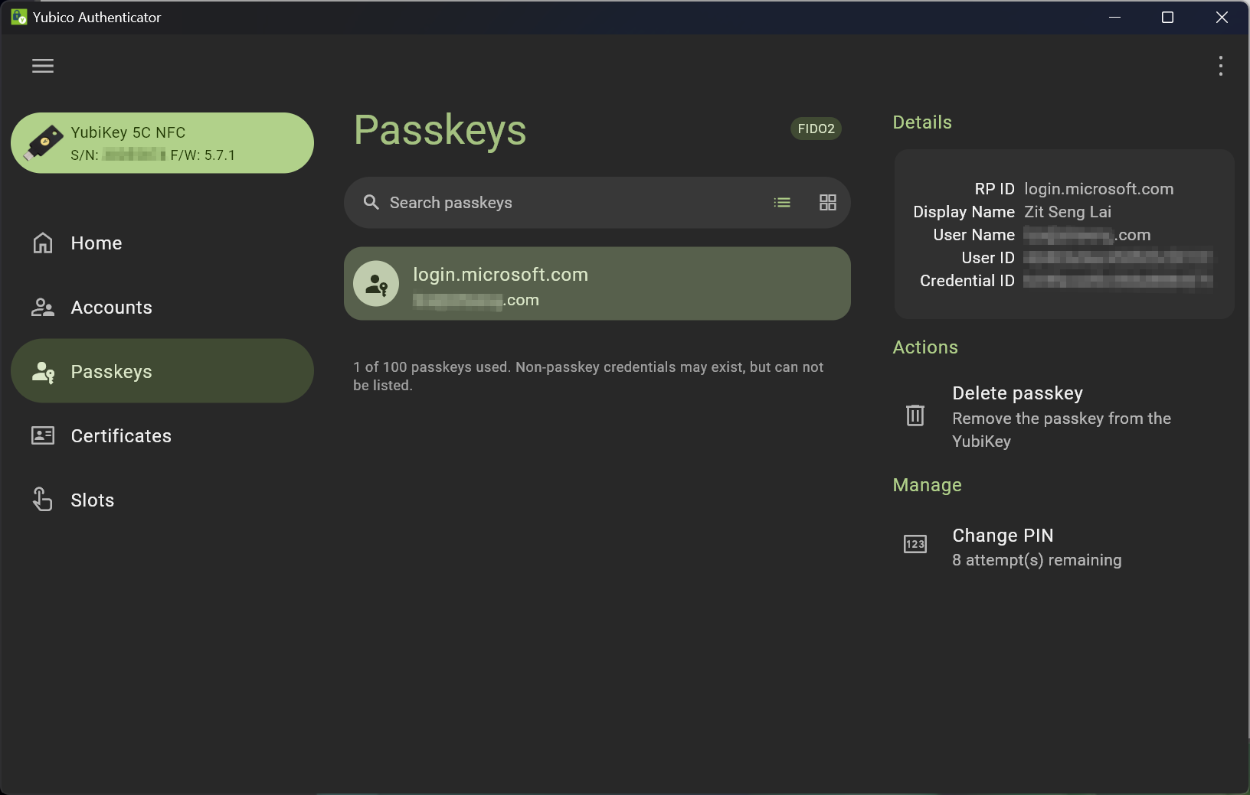Viewport: 1250px width, 795px height.
Task: Click the magnifying glass search icon
Action: [x=371, y=202]
